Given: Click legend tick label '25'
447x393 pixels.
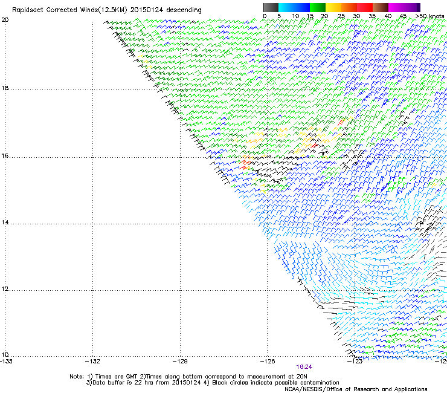Looking at the screenshot, I should coord(341,16).
